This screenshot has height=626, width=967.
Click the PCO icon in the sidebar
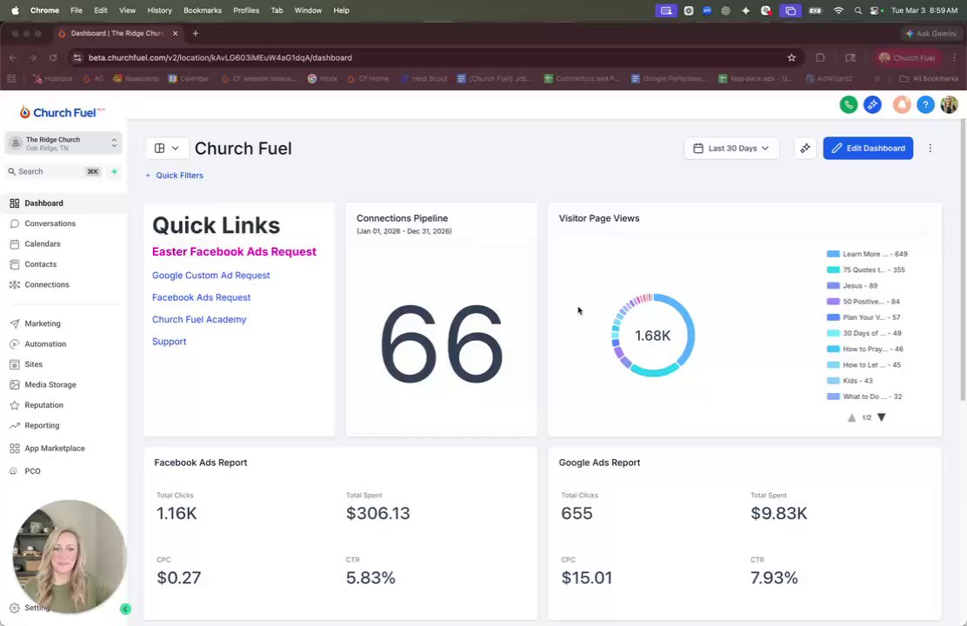[14, 471]
